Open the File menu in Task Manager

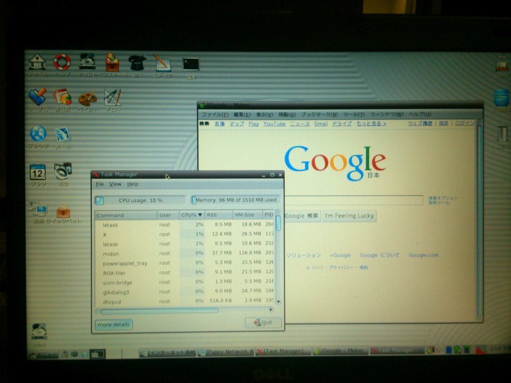tap(100, 184)
